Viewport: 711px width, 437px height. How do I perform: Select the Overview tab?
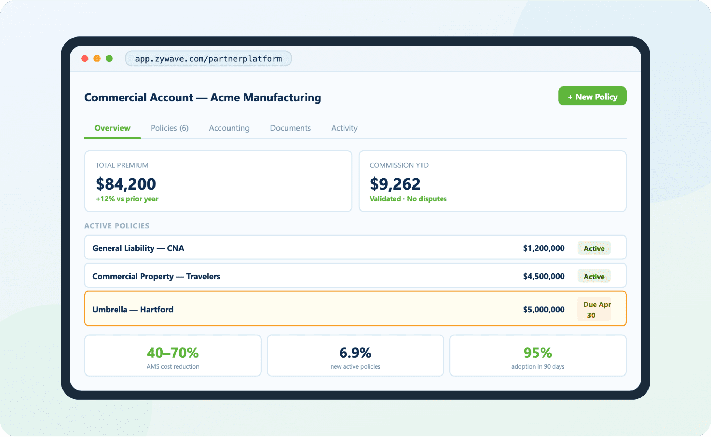[112, 128]
